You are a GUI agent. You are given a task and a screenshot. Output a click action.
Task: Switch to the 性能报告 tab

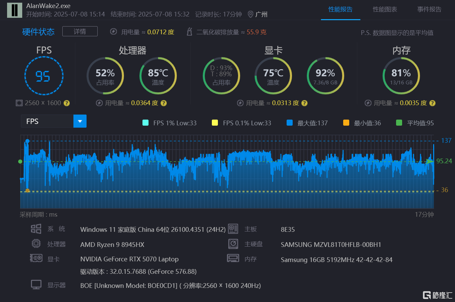[x=340, y=9]
